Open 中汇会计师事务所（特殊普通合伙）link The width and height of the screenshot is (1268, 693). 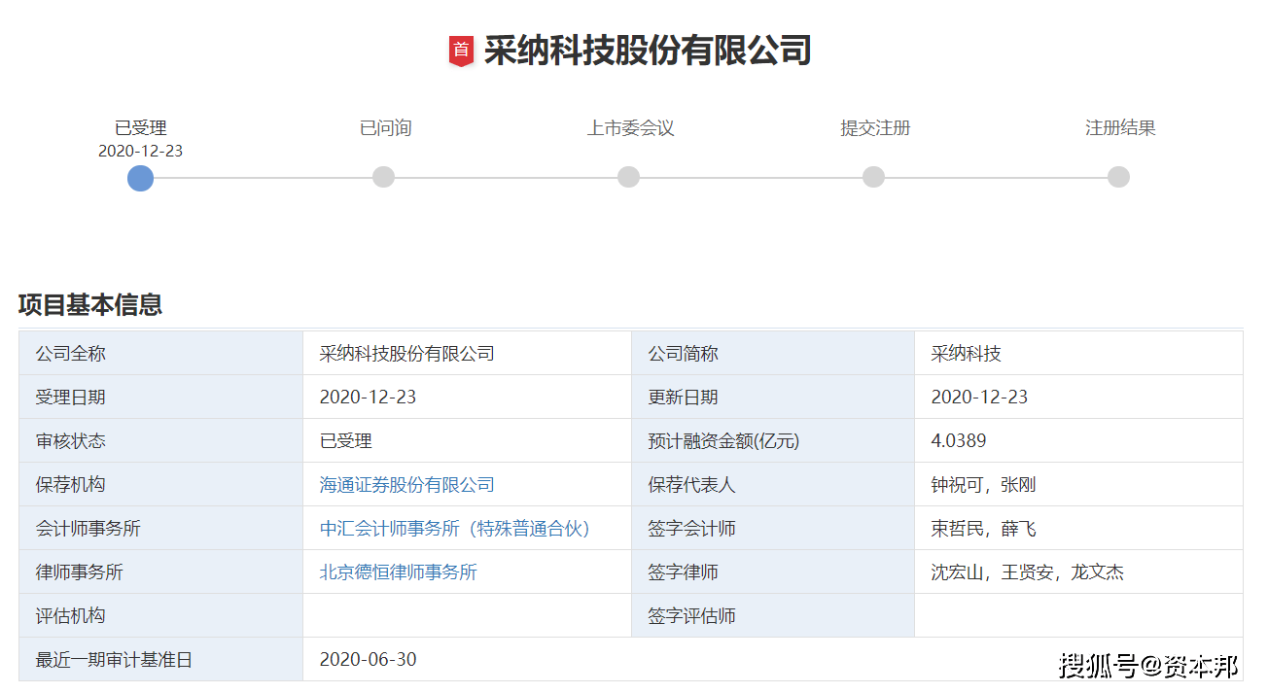click(x=455, y=529)
